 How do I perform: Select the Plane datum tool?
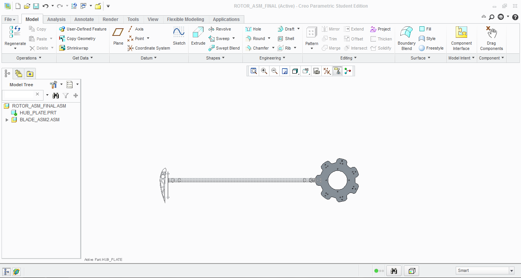(118, 36)
